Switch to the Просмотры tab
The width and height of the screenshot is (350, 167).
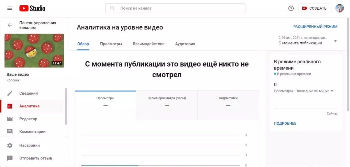click(x=111, y=44)
